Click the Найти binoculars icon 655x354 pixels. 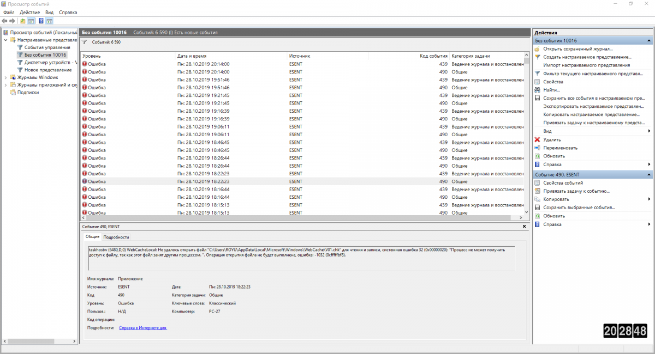coord(538,89)
